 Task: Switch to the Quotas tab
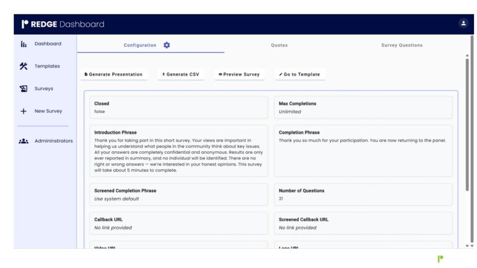[x=279, y=45]
